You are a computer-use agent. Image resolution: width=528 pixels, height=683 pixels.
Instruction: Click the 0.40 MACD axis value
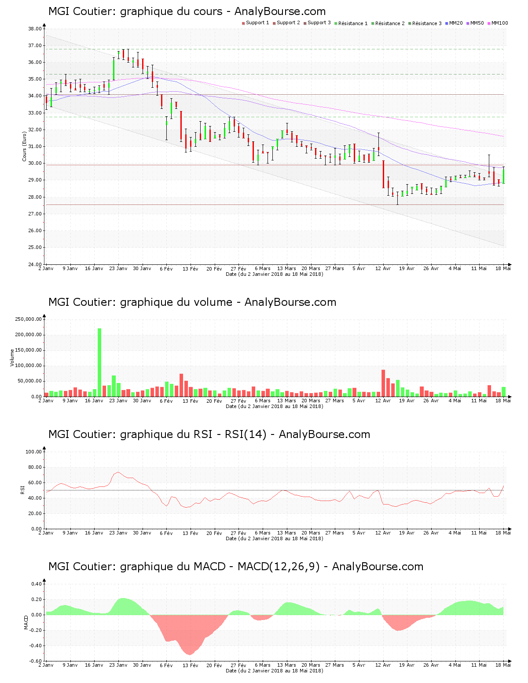37,584
